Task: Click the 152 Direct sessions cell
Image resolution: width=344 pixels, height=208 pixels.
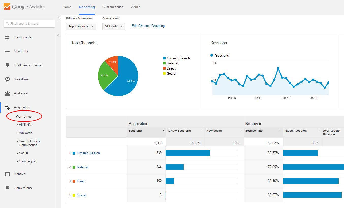Action: (x=159, y=181)
